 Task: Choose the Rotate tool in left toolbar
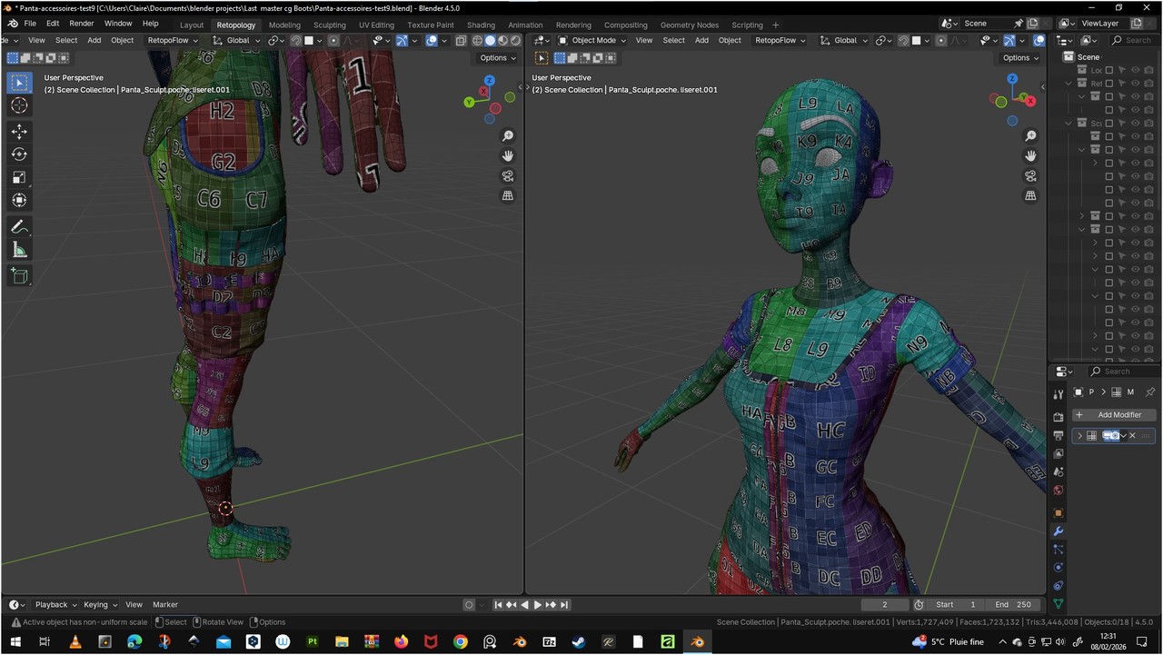point(19,154)
